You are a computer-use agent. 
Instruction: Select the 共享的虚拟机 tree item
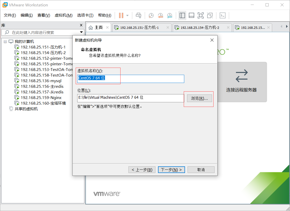23,109
